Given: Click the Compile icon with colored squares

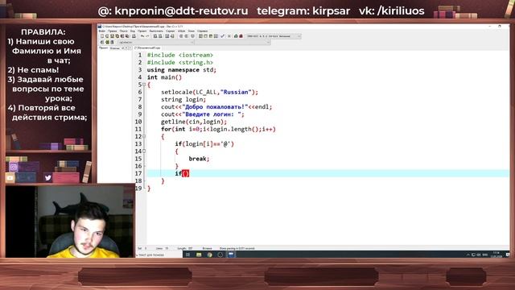Looking at the screenshot, I should click(x=201, y=36).
